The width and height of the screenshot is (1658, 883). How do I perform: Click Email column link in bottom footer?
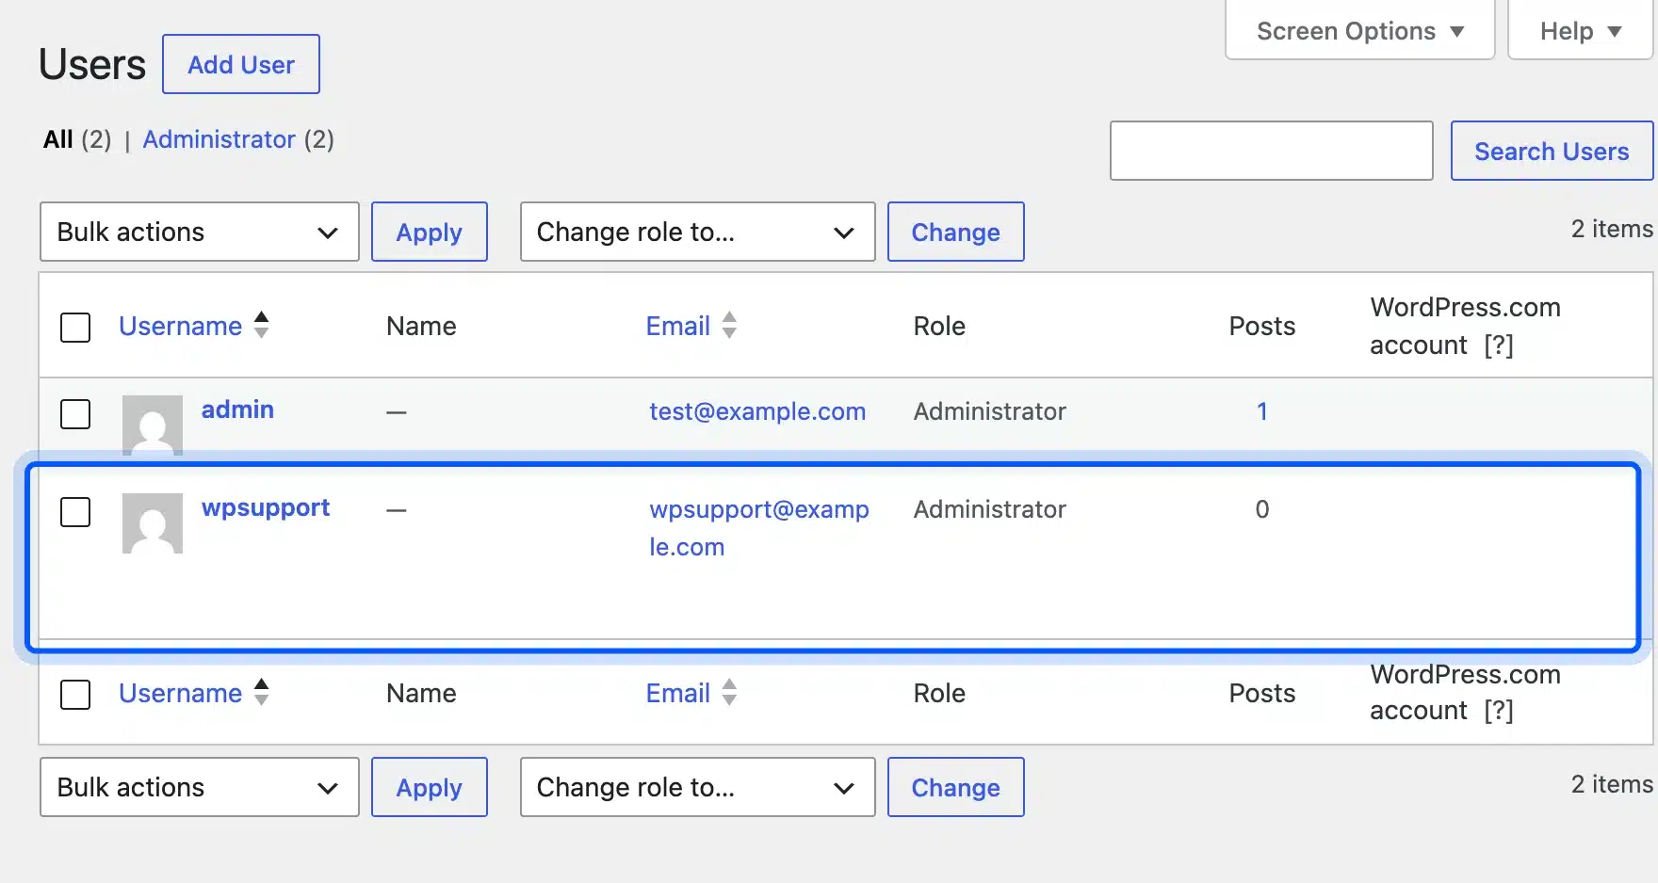[x=678, y=693]
